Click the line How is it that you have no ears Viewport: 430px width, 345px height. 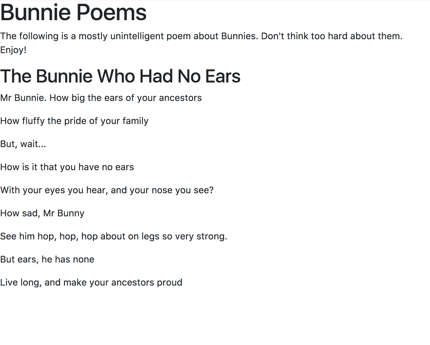click(x=67, y=167)
